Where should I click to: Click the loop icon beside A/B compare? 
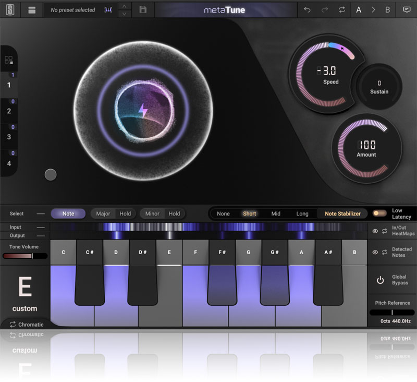pyautogui.click(x=341, y=9)
